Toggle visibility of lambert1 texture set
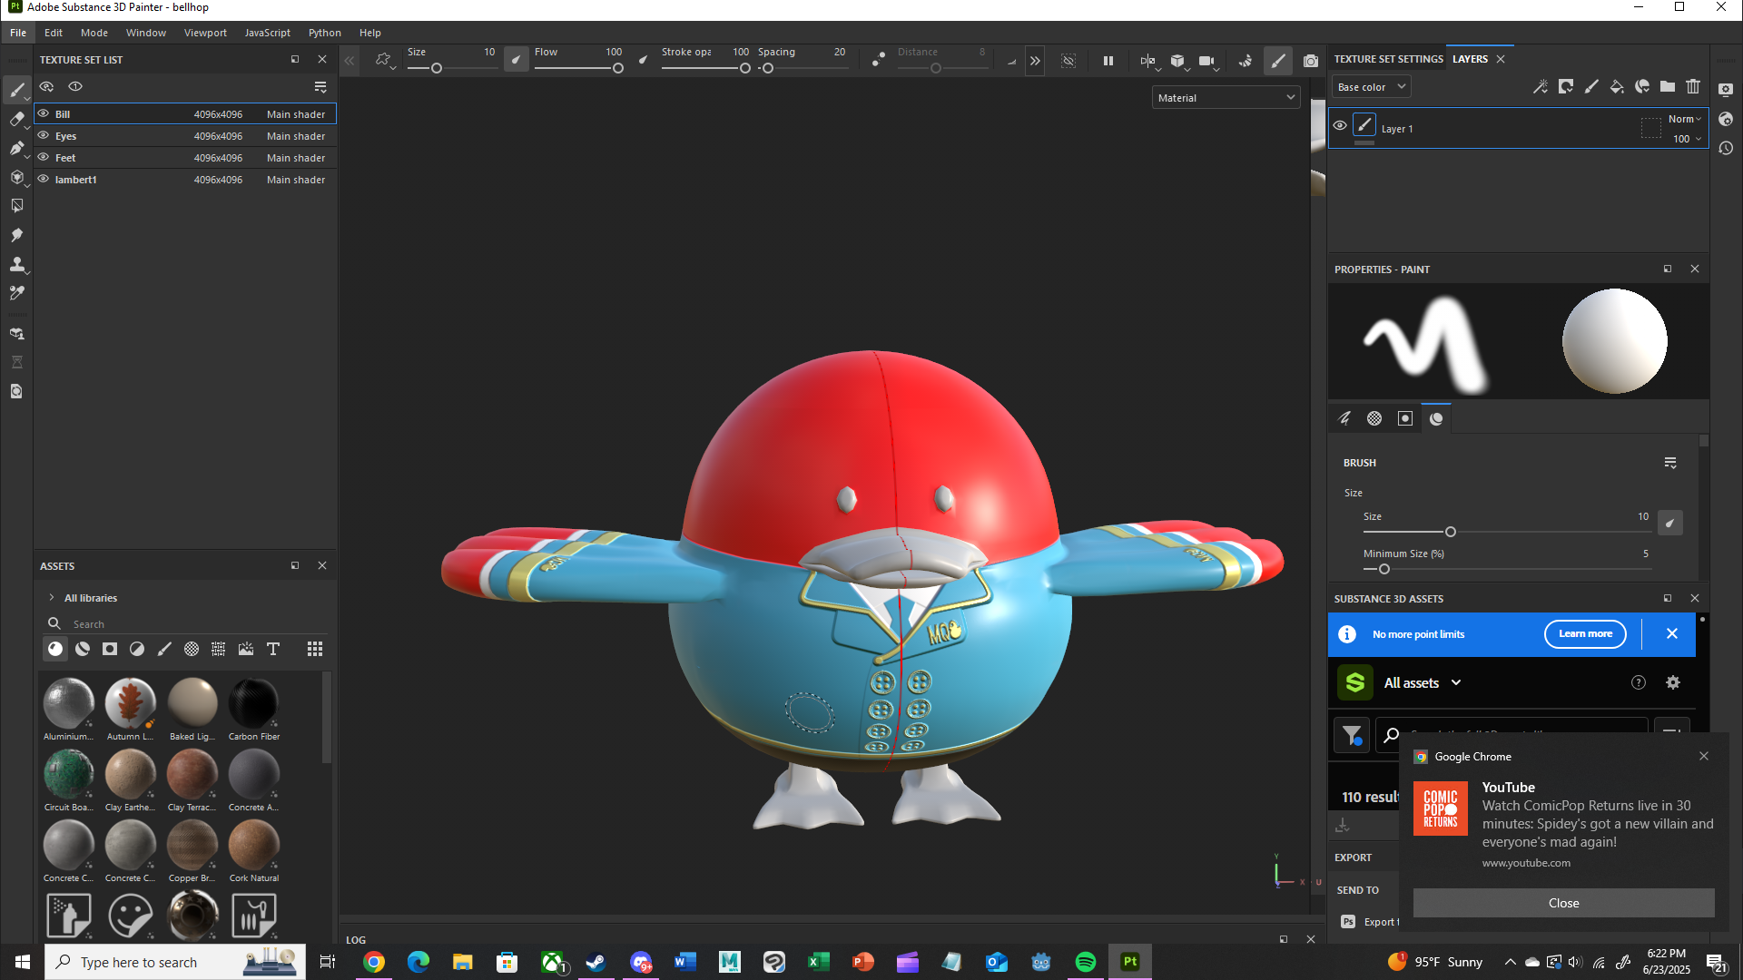 point(43,179)
